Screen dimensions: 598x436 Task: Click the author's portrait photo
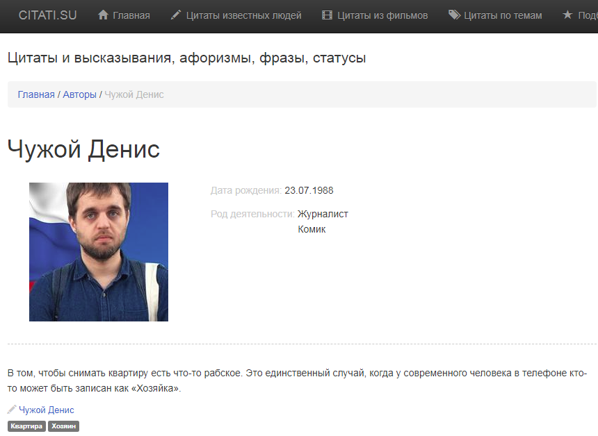coord(99,252)
